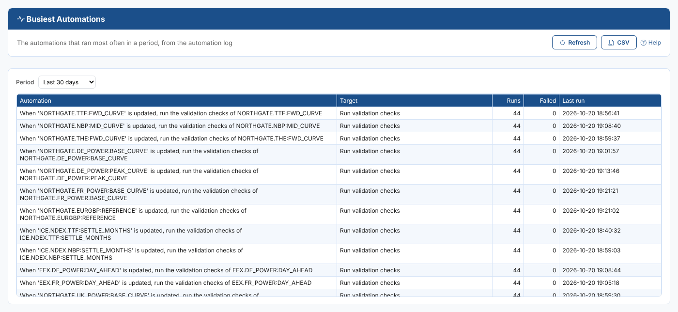Select the NORTHGATE.THE:FWD_CURVE automation row
The width and height of the screenshot is (678, 312).
(x=339, y=139)
